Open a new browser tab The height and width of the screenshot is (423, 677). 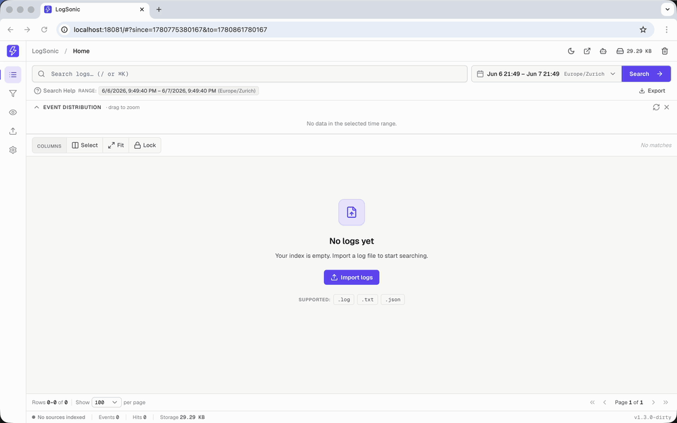click(159, 9)
